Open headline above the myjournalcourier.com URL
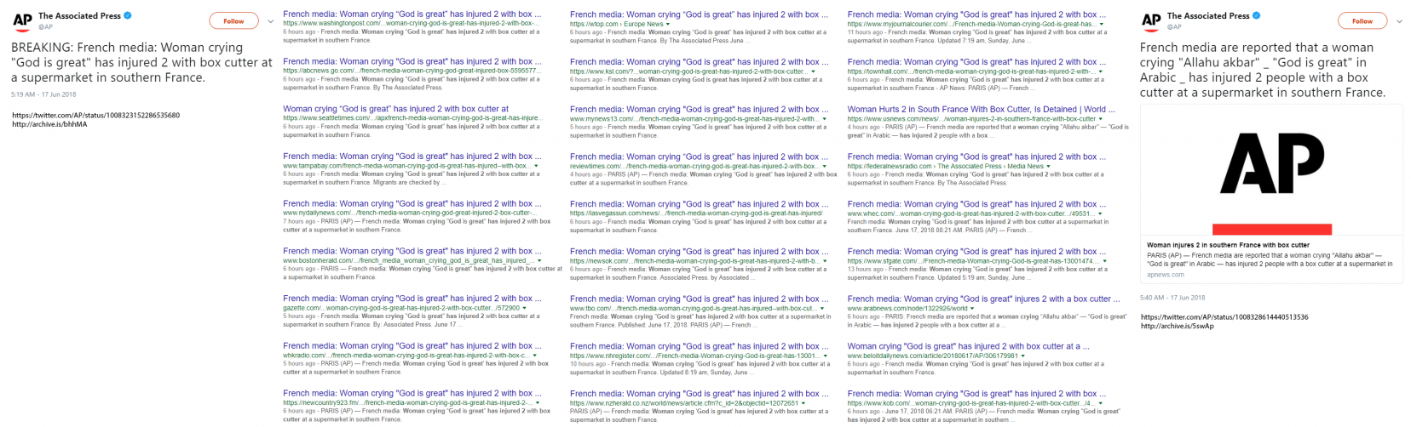Image resolution: width=1411 pixels, height=427 pixels. [976, 14]
